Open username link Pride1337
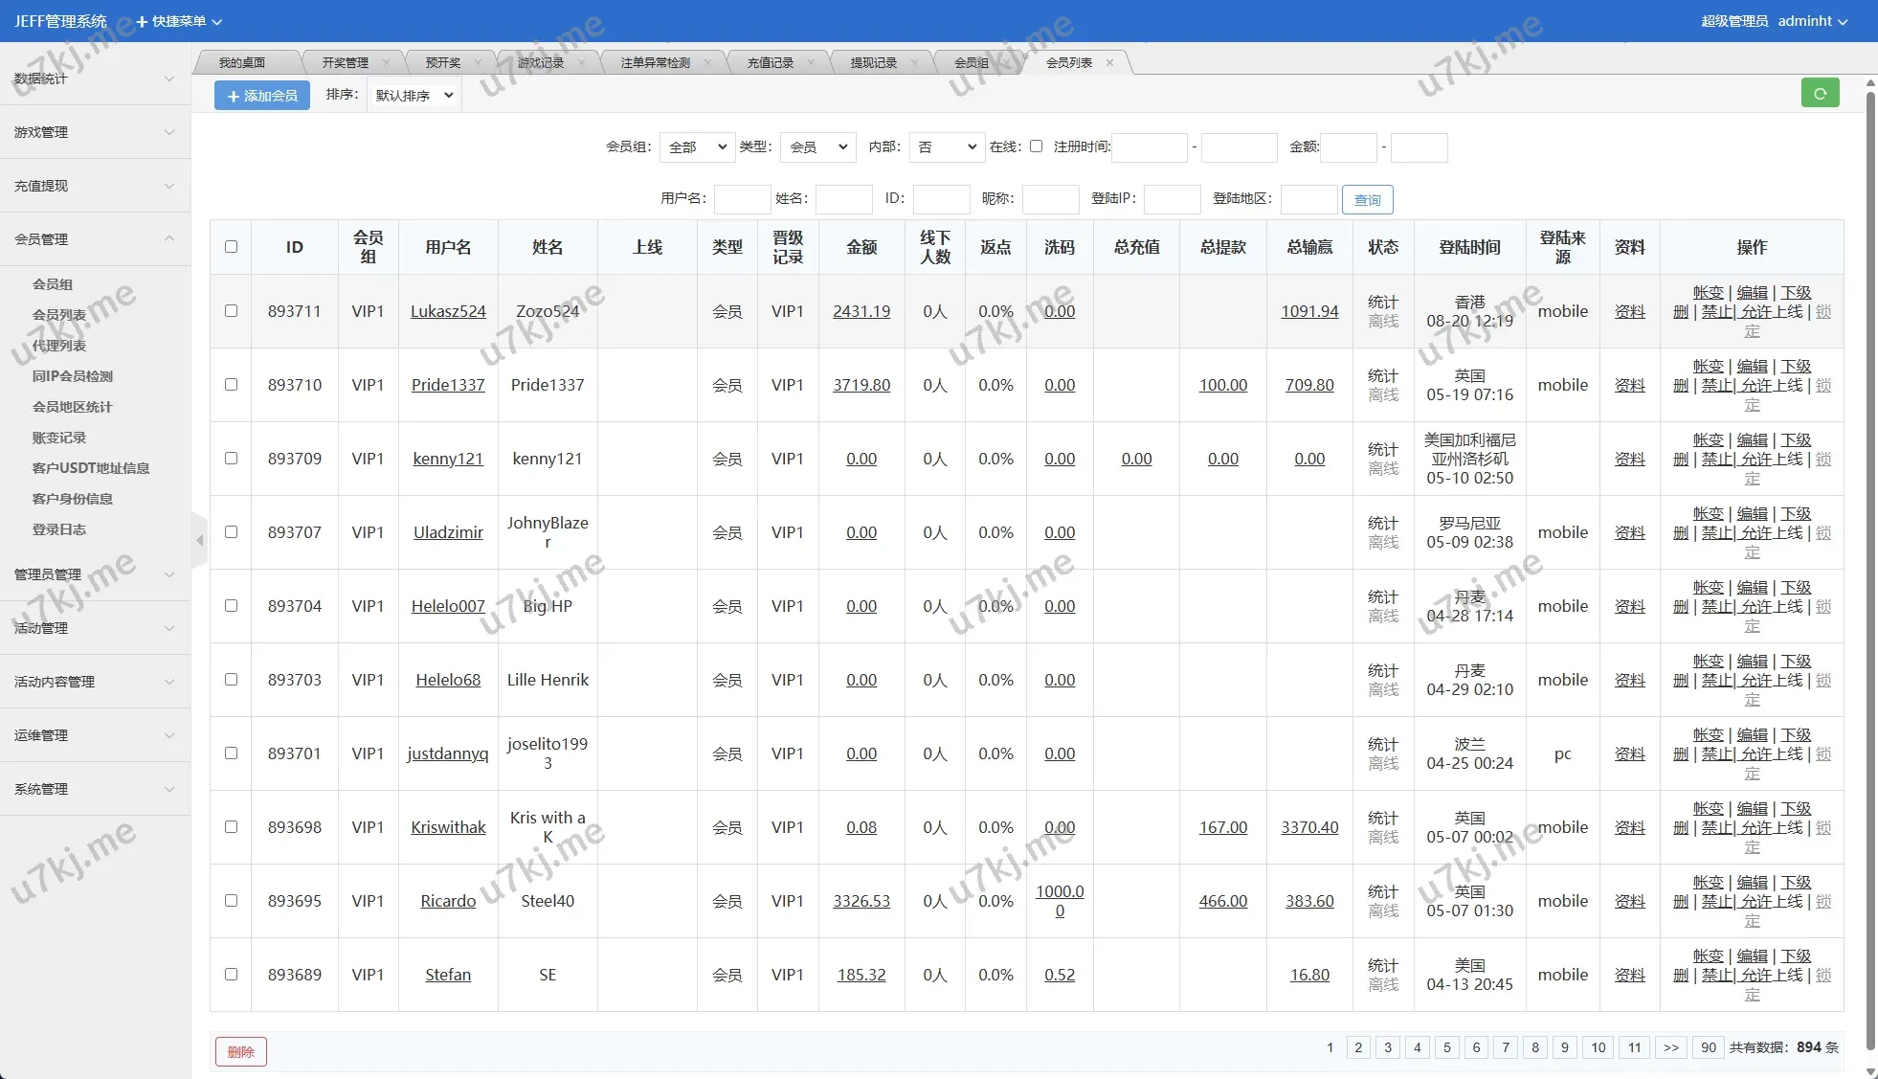1878x1079 pixels. coord(448,385)
